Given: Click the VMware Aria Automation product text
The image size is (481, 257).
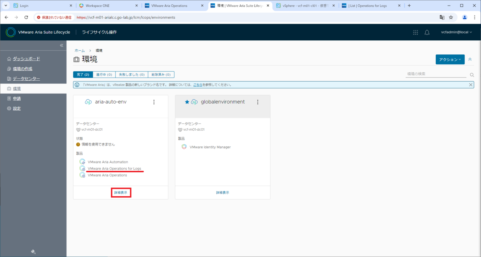Looking at the screenshot, I should point(108,162).
